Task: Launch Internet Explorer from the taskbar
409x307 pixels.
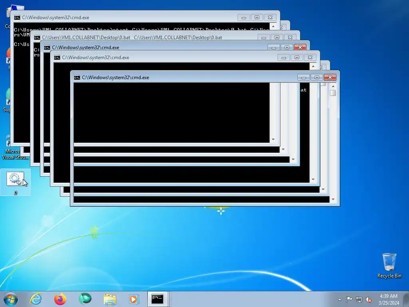Action: 36,299
